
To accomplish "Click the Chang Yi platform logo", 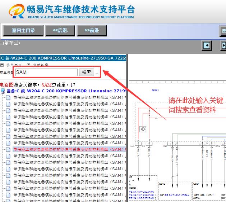I will pos(17,11).
